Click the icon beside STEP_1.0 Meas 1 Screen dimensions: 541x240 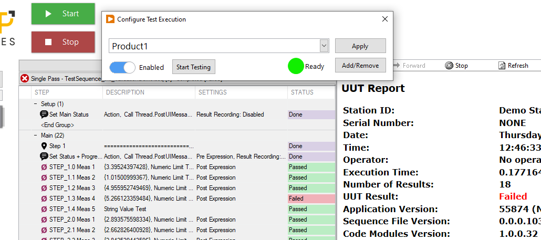pyautogui.click(x=44, y=167)
